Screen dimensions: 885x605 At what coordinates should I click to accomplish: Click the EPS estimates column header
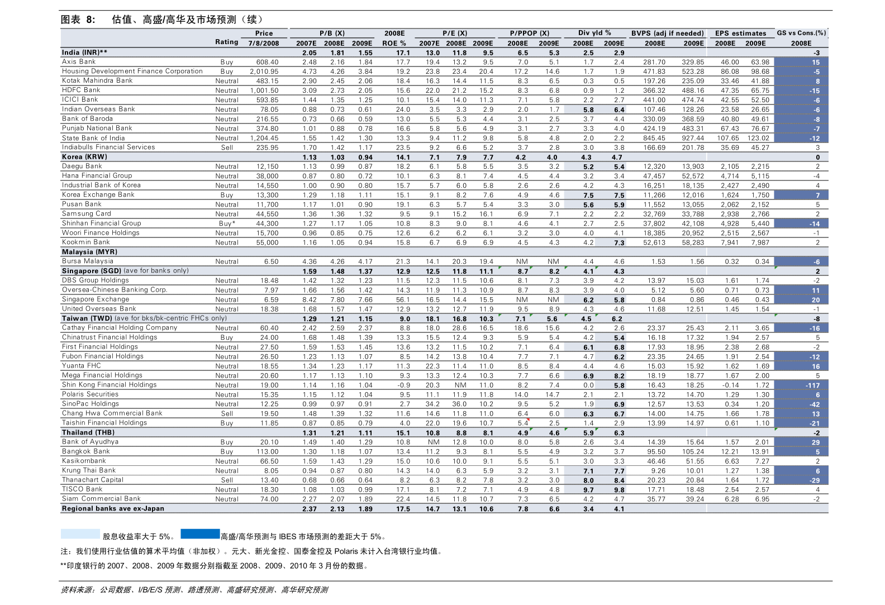click(740, 34)
